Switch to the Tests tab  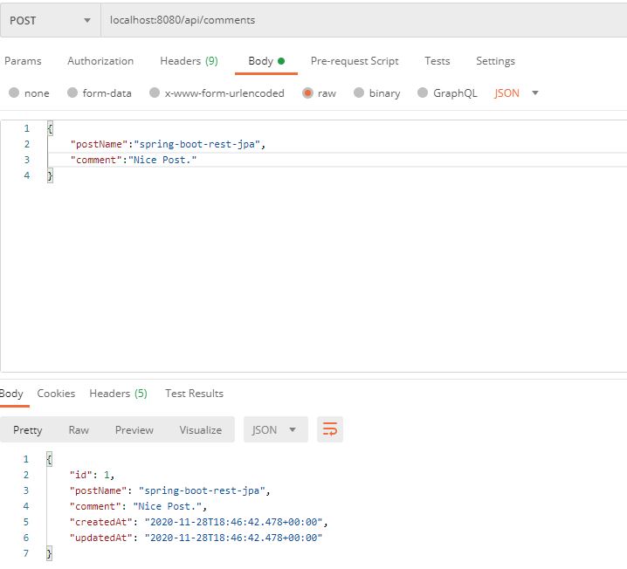[x=437, y=61]
